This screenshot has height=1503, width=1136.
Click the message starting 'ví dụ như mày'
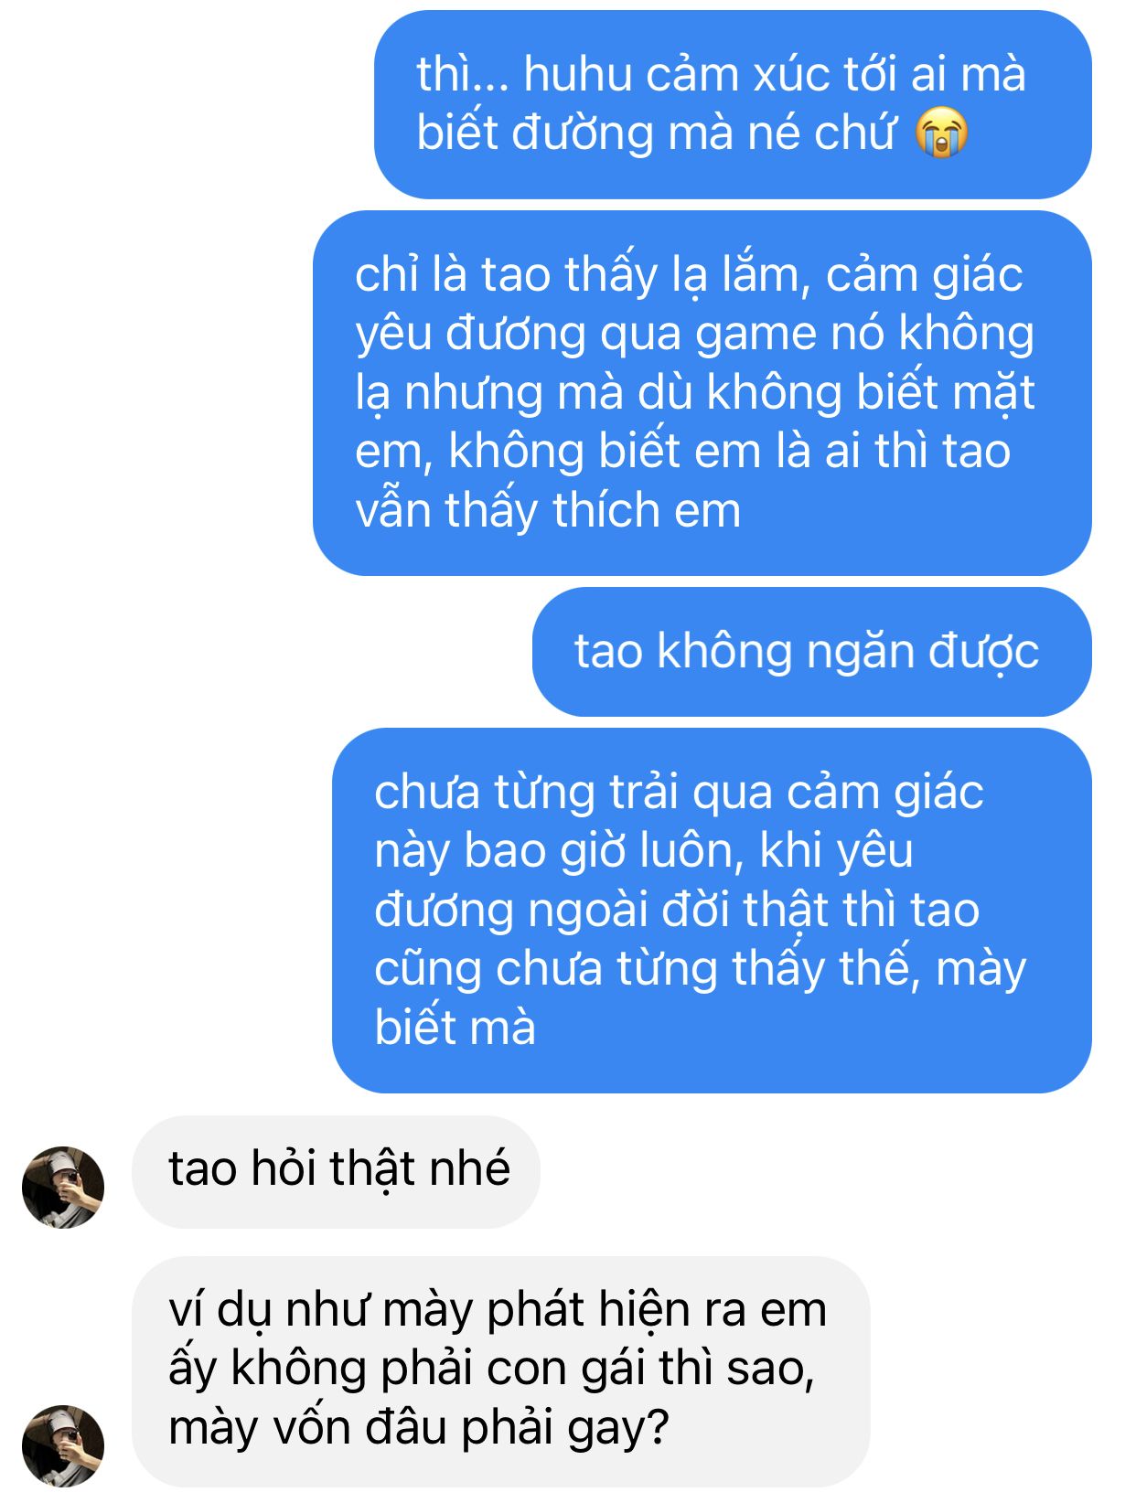coord(501,1371)
